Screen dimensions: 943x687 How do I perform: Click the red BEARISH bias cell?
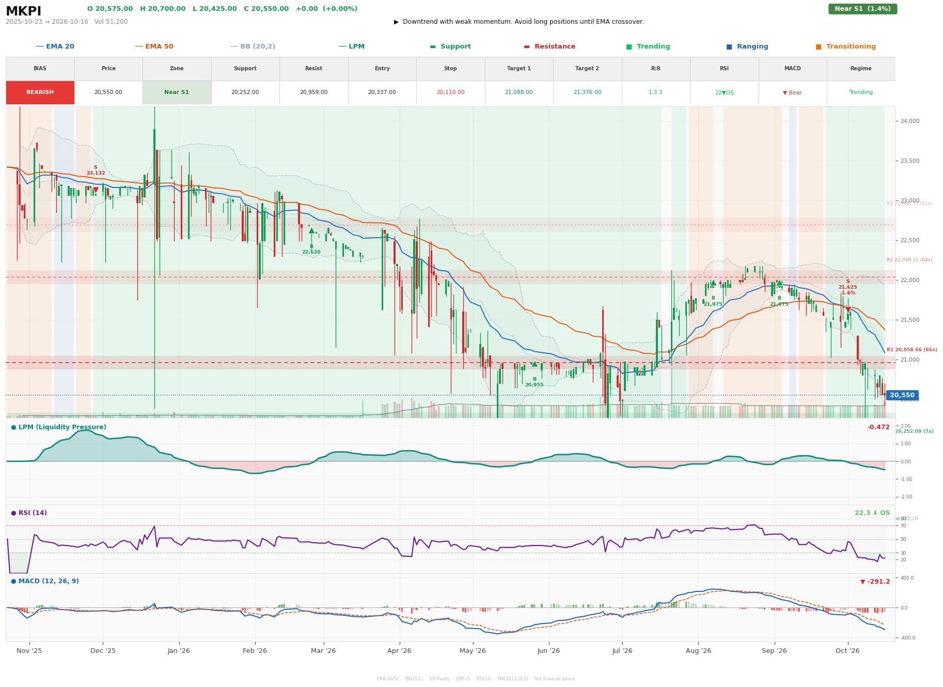(40, 92)
